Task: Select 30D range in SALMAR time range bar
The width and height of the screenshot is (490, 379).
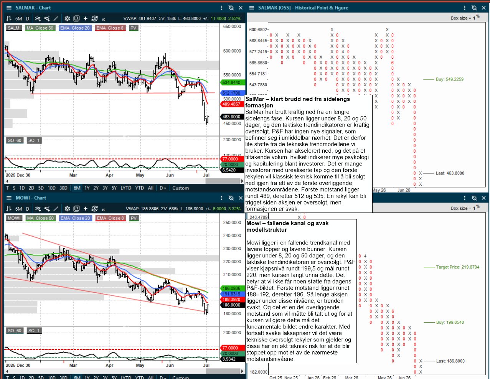Action: pos(63,188)
